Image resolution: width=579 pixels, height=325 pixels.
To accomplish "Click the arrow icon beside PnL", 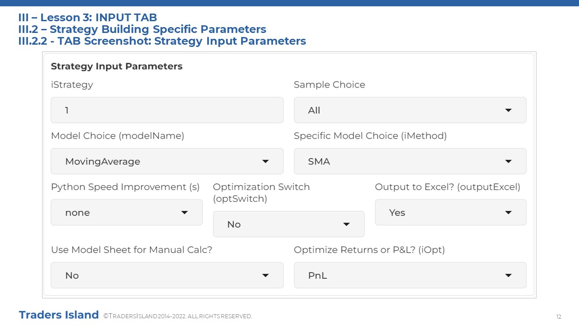I will click(x=508, y=275).
